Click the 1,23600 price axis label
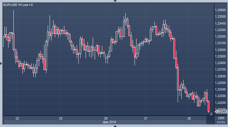This screenshot has width=228, height=127. click(x=220, y=10)
